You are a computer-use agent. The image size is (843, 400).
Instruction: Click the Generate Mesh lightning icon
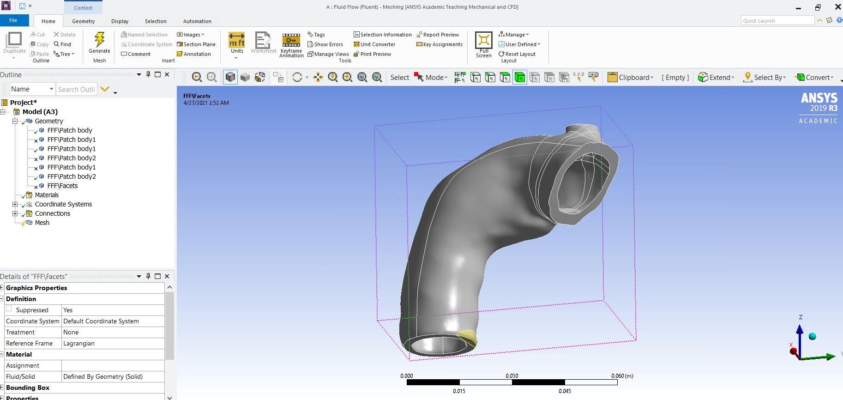pyautogui.click(x=99, y=40)
